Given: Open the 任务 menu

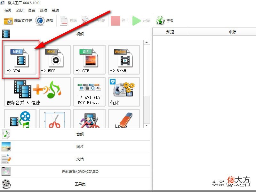Looking at the screenshot, I should (x=8, y=10).
